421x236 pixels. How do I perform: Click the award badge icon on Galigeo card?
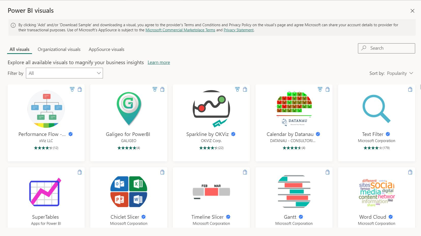(155, 89)
